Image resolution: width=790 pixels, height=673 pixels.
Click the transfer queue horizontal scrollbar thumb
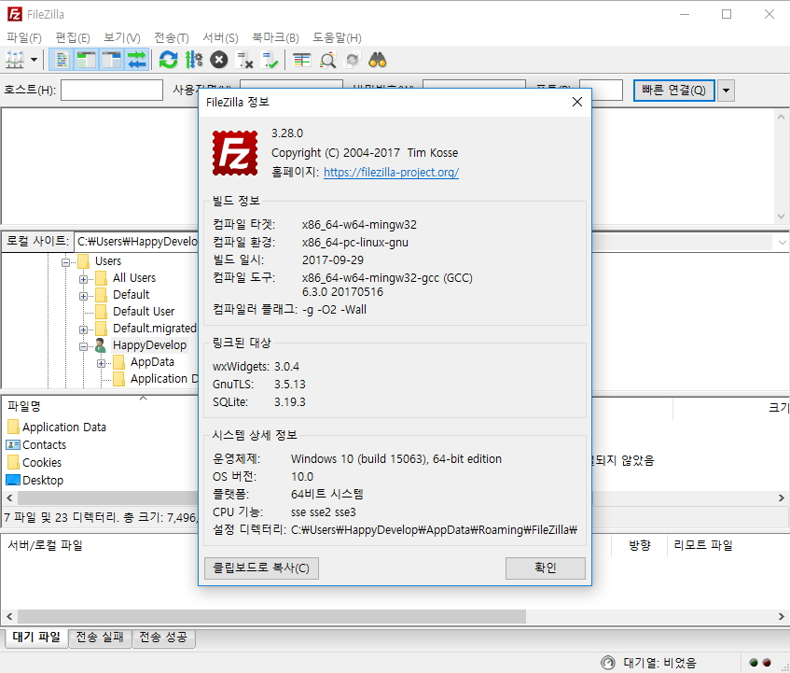point(272,616)
